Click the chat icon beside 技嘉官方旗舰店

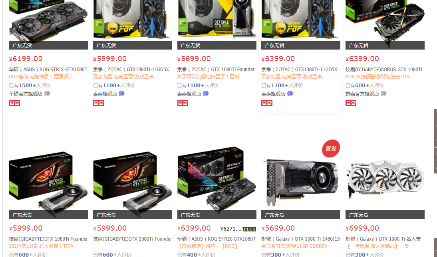[x=383, y=94]
